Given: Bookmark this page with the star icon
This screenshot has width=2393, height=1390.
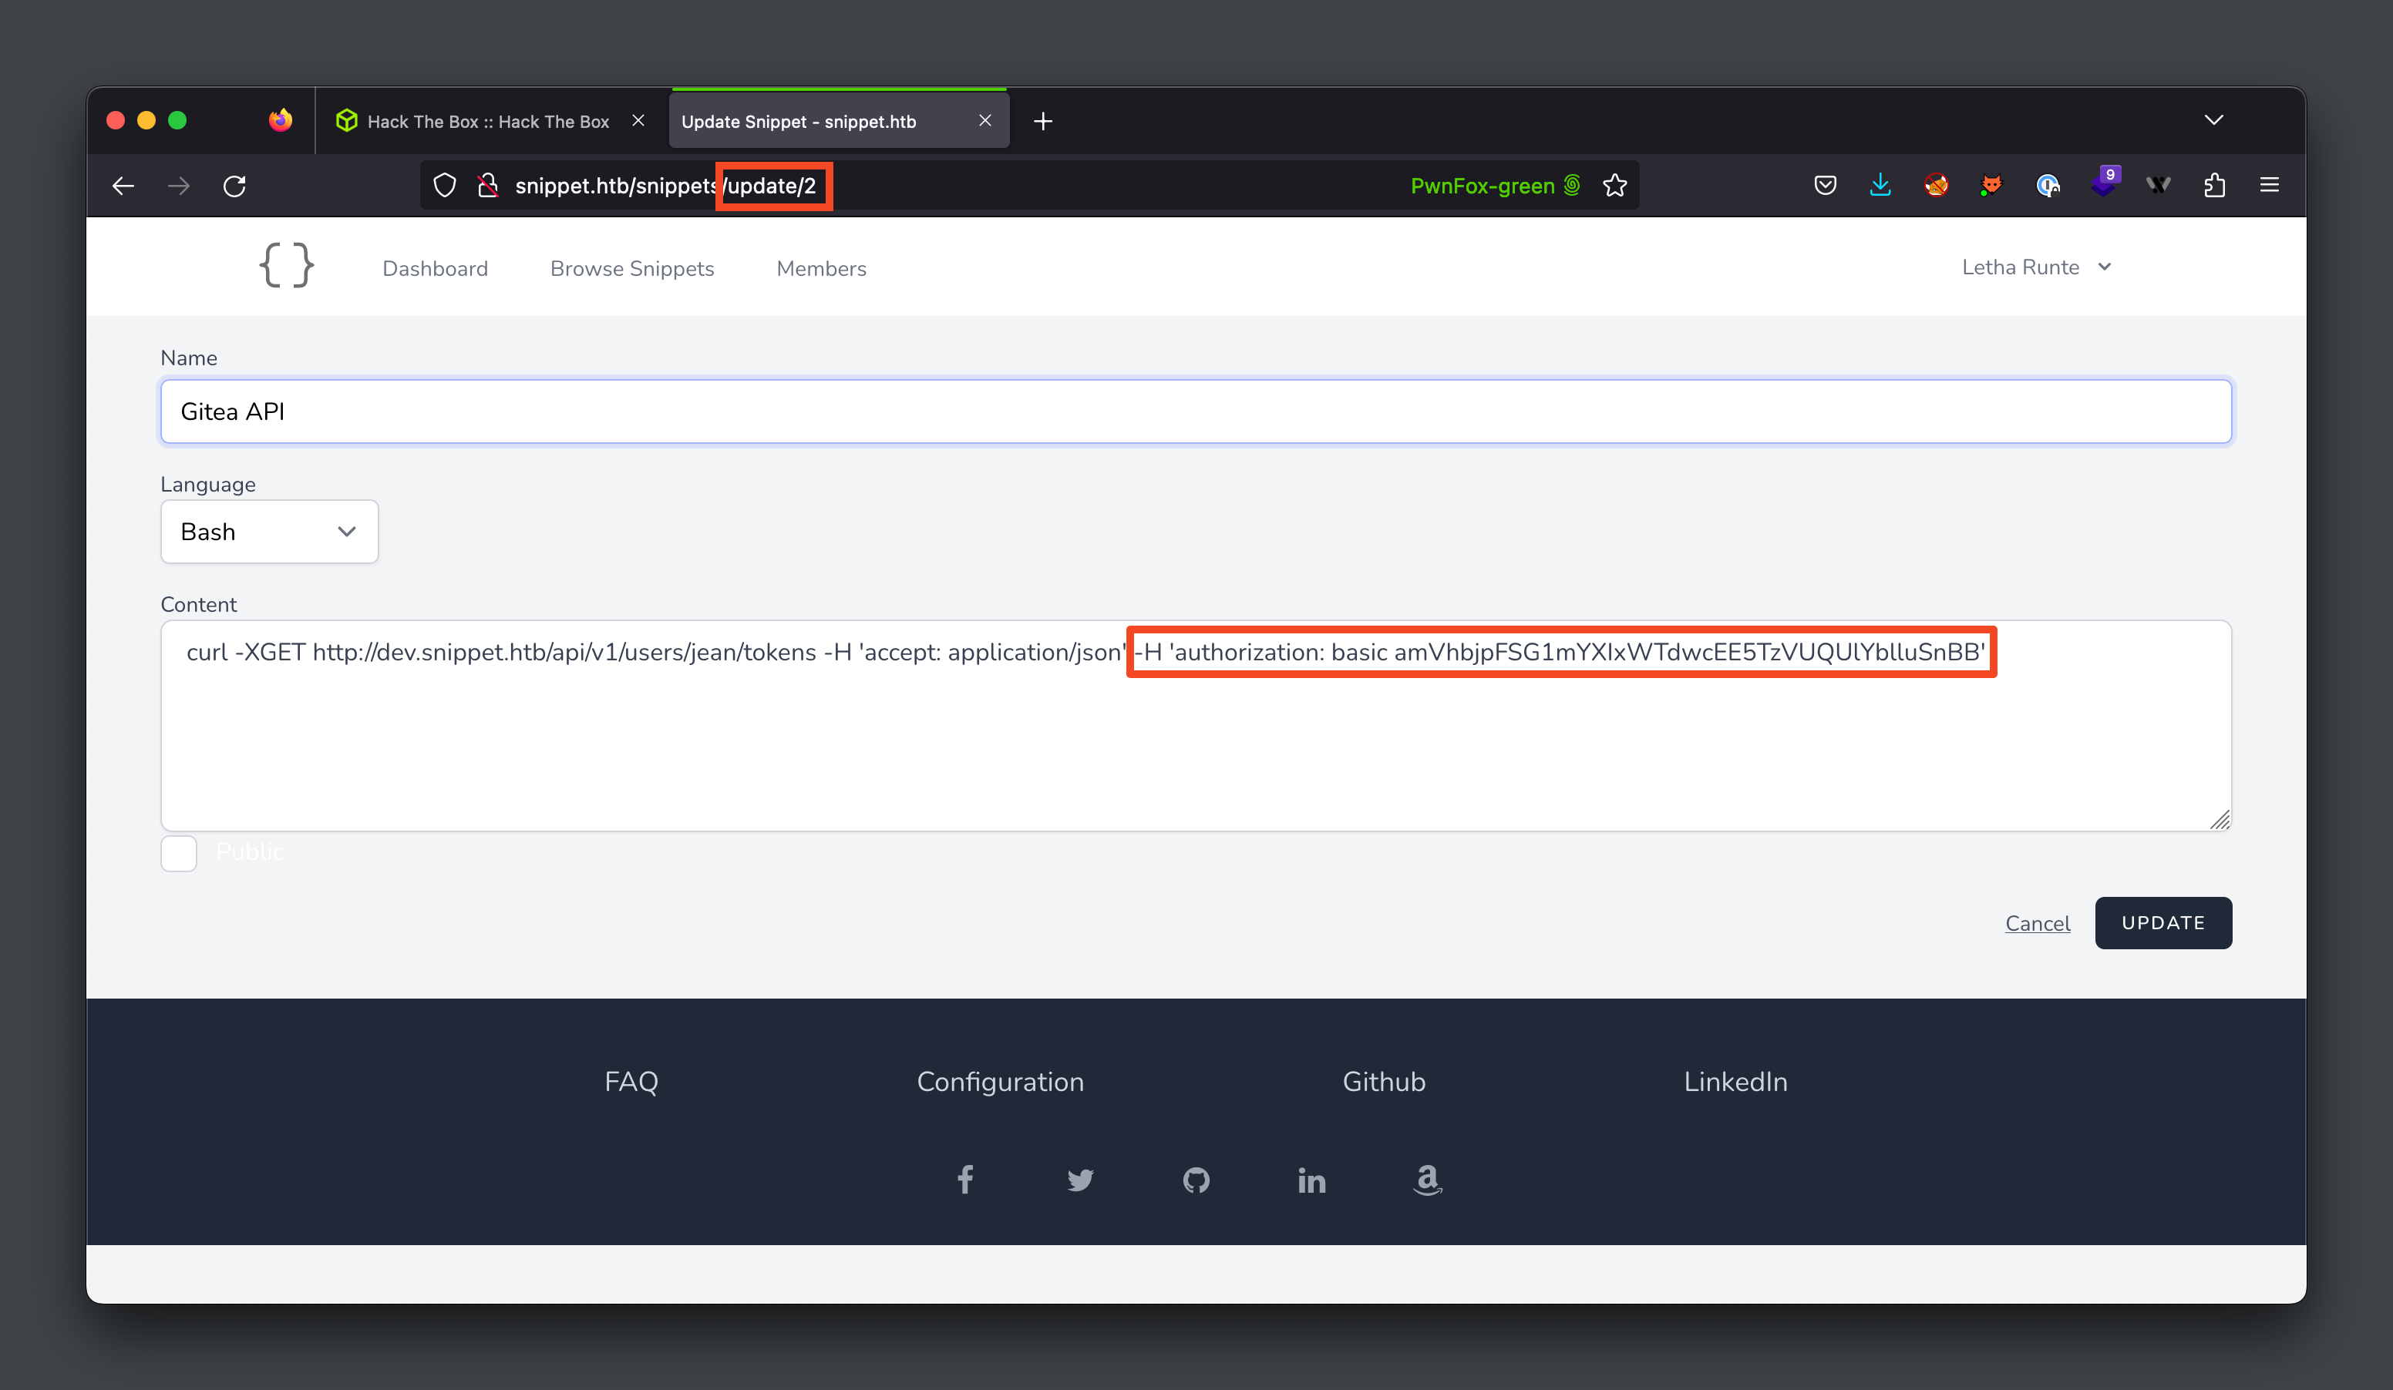Looking at the screenshot, I should (1614, 186).
